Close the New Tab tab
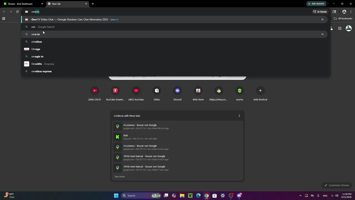Screen dimensions: 355x200 tap(86, 4)
